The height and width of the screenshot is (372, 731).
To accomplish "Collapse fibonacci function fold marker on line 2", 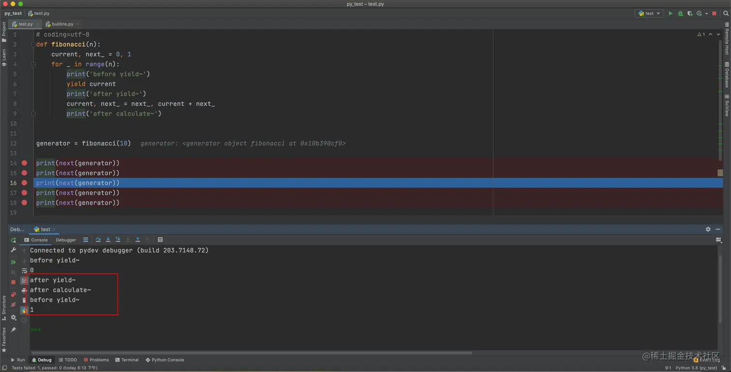I will [x=33, y=45].
